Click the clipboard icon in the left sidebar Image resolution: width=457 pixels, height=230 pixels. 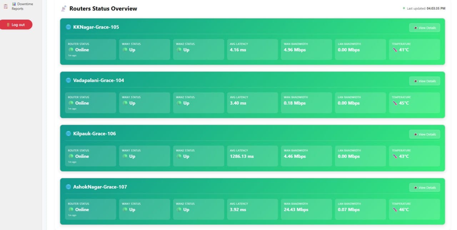(5, 6)
